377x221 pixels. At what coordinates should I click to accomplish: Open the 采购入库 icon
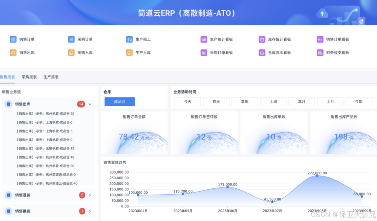coord(71,53)
